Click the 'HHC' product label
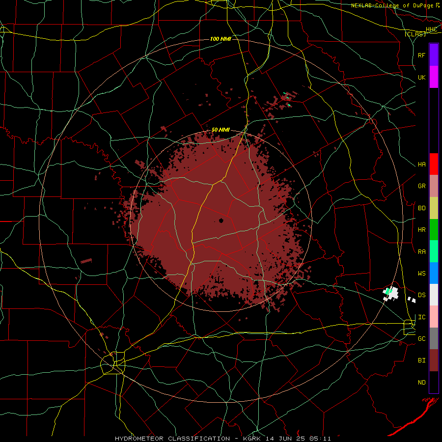This screenshot has width=442, height=442. (431, 29)
